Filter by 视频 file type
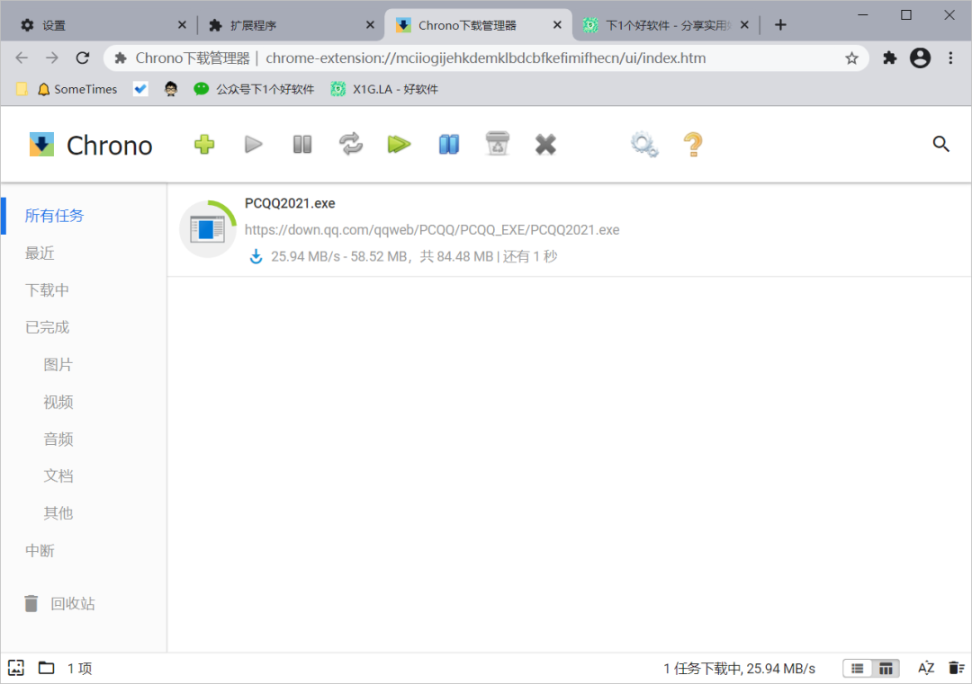The height and width of the screenshot is (684, 972). click(x=58, y=402)
